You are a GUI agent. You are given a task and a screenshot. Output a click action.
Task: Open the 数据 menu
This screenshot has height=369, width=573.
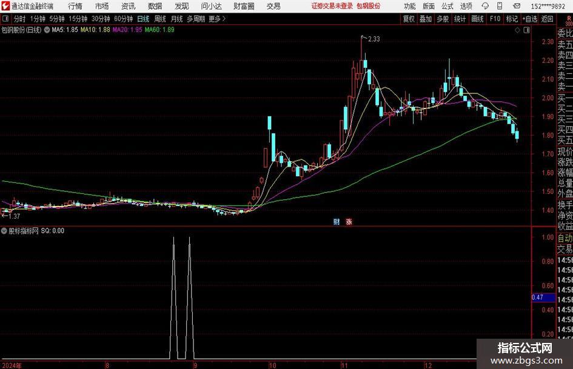pyautogui.click(x=155, y=6)
